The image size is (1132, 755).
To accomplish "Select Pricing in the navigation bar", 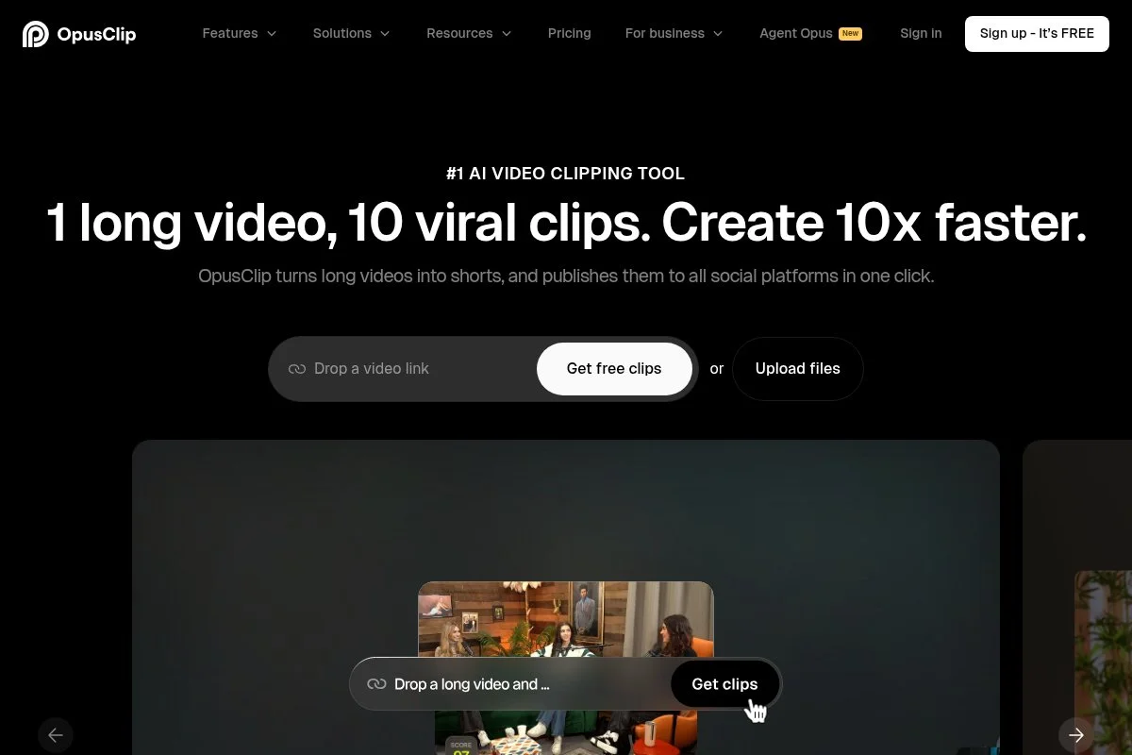I will tap(569, 33).
